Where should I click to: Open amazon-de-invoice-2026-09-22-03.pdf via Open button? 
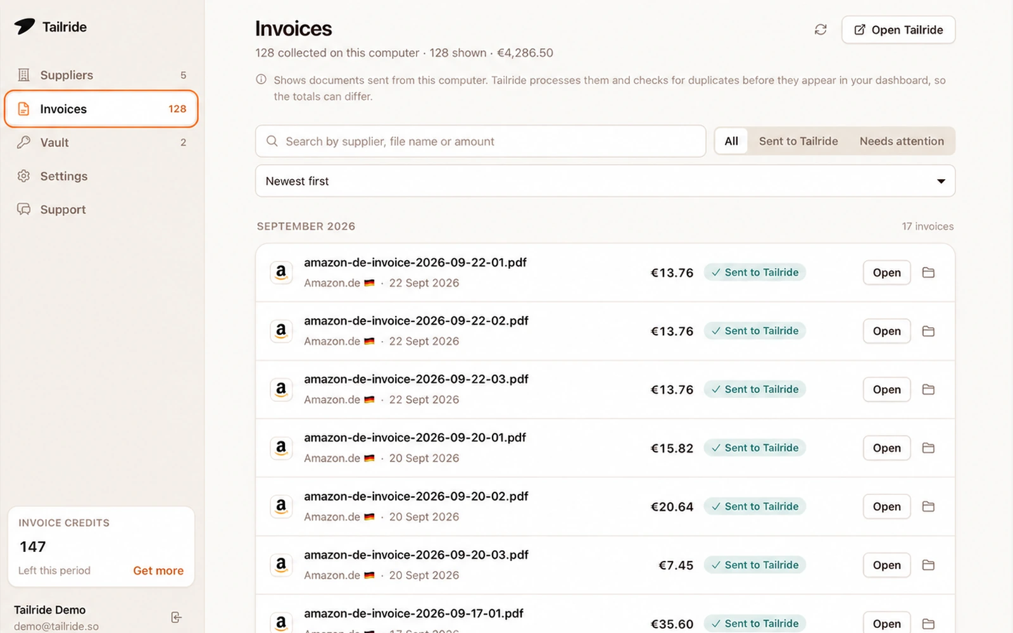pyautogui.click(x=886, y=389)
